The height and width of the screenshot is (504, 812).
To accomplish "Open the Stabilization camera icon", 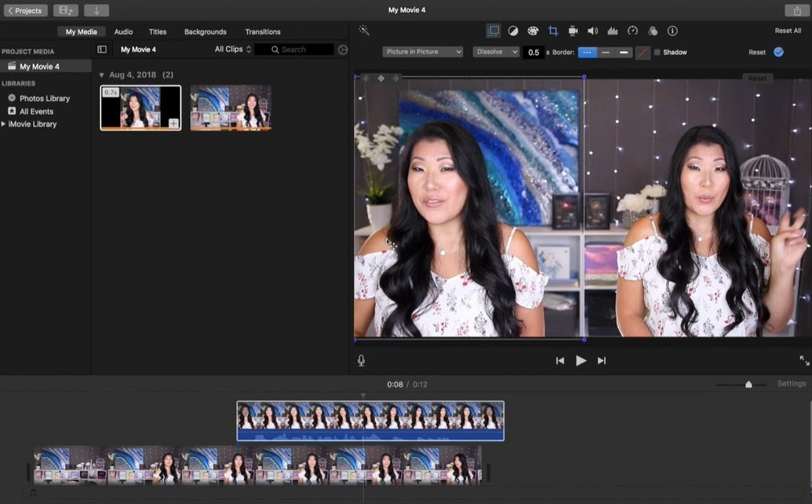I will [x=573, y=31].
